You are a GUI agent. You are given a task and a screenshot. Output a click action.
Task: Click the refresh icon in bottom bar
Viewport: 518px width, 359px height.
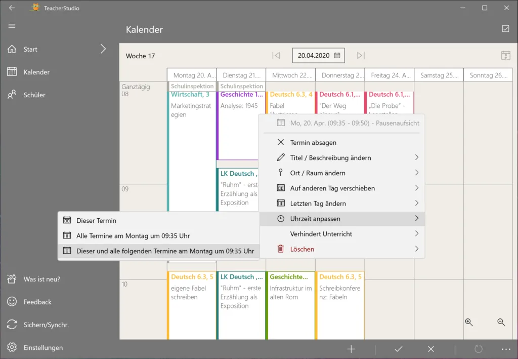[x=479, y=349]
